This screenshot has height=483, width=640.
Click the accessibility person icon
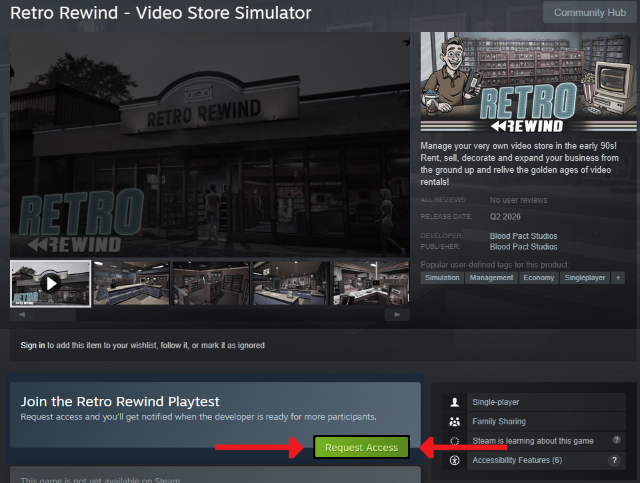pos(454,460)
